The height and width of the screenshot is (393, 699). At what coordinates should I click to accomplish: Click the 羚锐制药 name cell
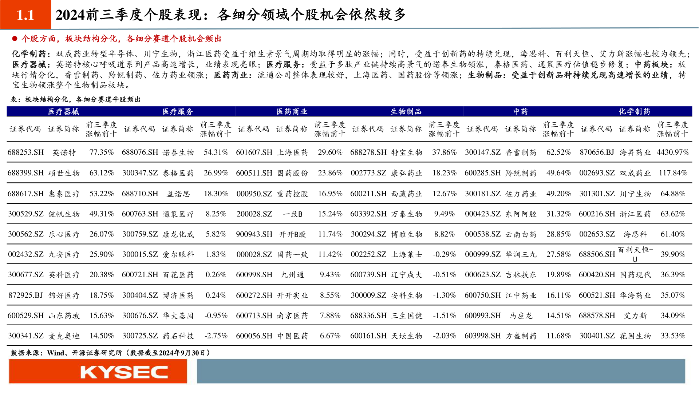(x=521, y=173)
